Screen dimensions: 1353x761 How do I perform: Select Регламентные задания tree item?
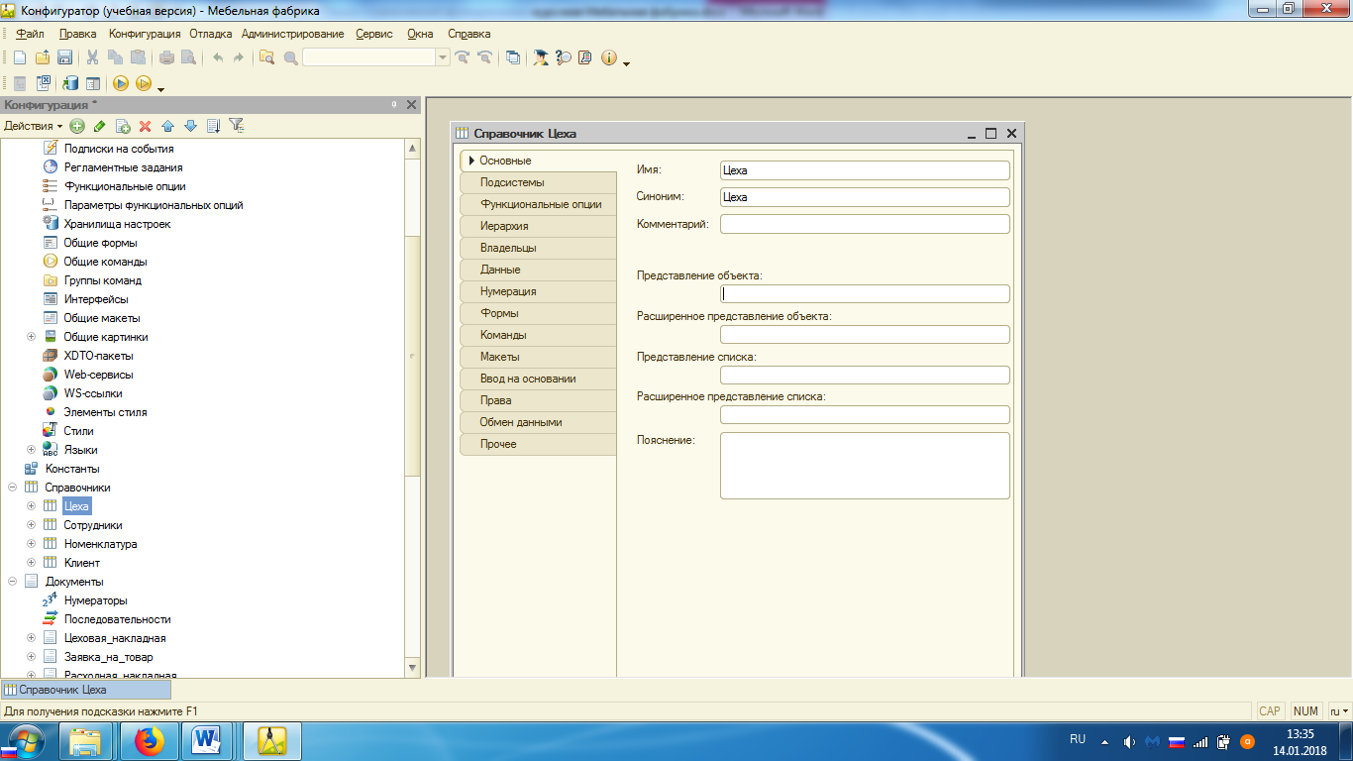click(x=123, y=167)
